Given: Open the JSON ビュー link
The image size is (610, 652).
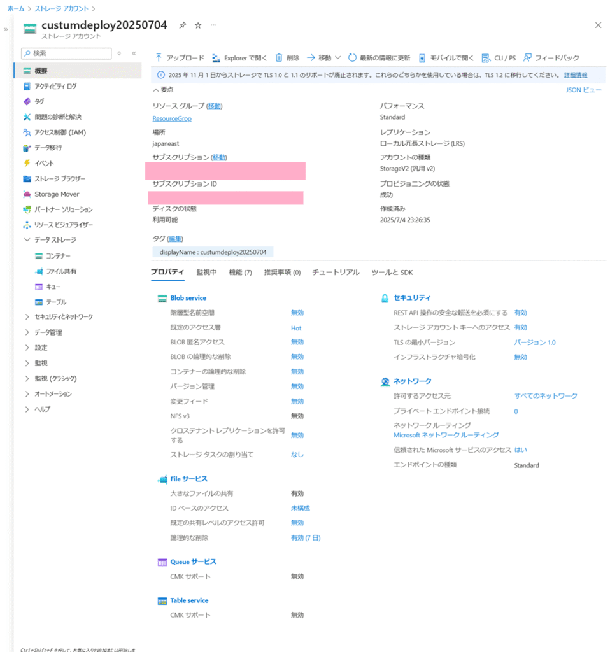Looking at the screenshot, I should pos(583,90).
